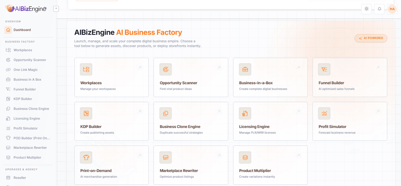
Task: Click the One Link Magic chain icon
Action: pos(8,69)
